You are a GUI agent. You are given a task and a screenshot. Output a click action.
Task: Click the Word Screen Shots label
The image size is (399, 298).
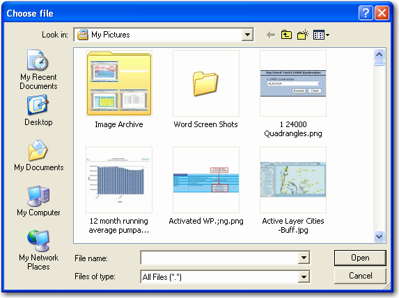pyautogui.click(x=205, y=124)
